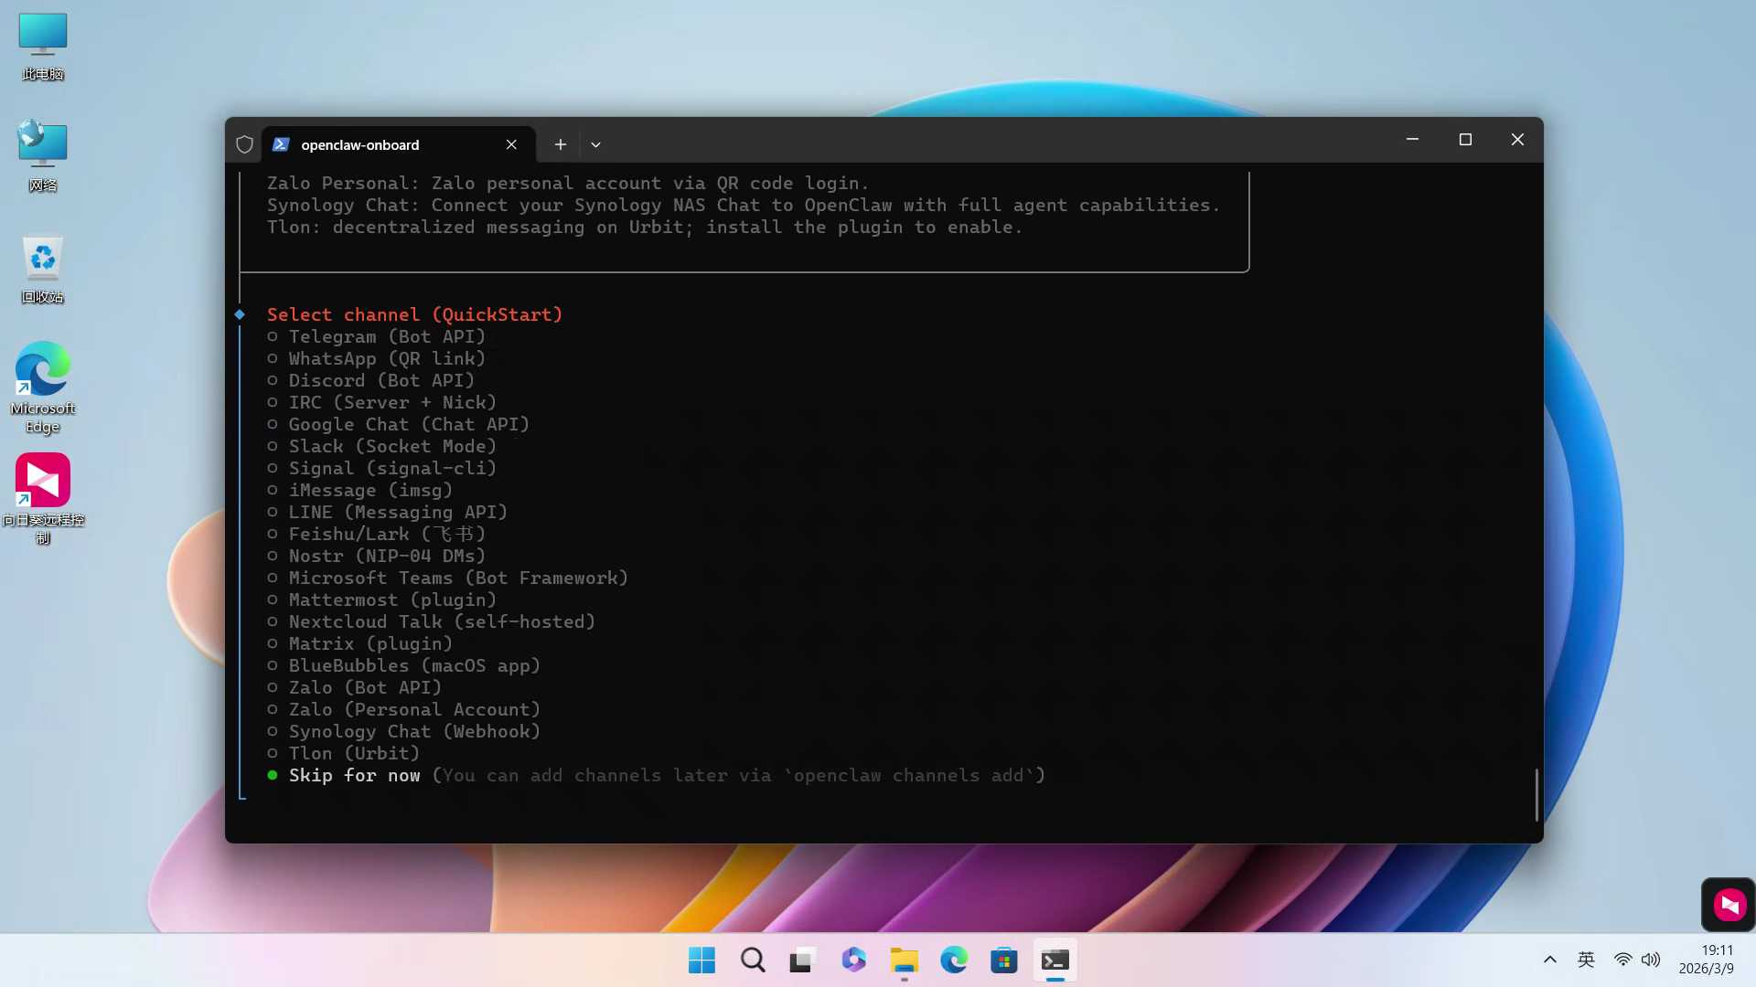Switch to the openclaw-onboard tab
1756x987 pixels.
(384, 144)
